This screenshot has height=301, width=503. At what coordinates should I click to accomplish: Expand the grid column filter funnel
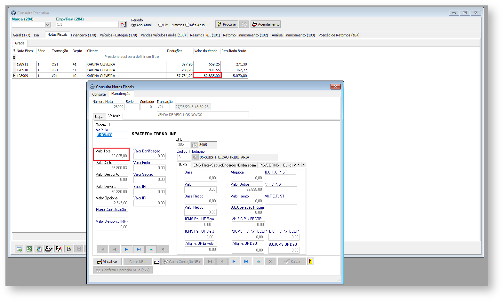tap(14, 58)
